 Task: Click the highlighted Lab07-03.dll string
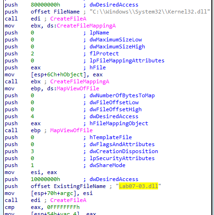click(x=138, y=186)
